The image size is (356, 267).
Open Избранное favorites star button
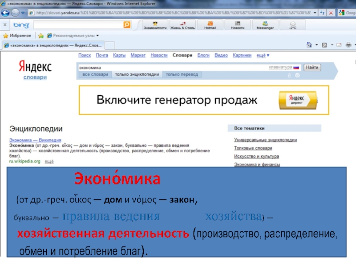click(17, 36)
